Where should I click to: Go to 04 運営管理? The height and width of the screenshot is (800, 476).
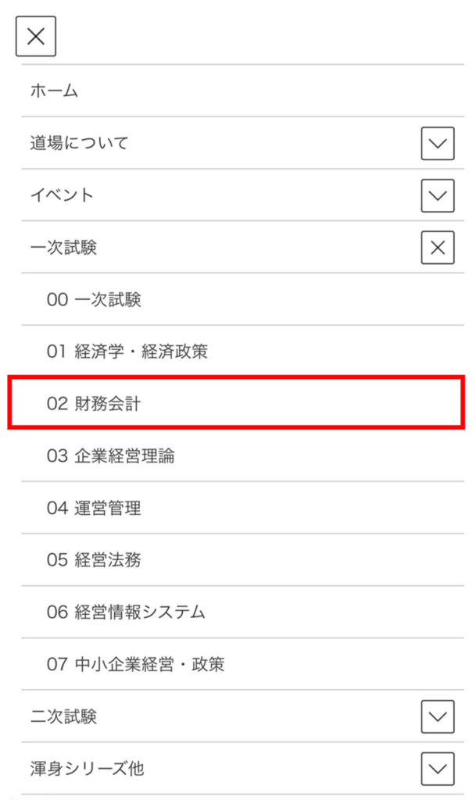tap(94, 509)
